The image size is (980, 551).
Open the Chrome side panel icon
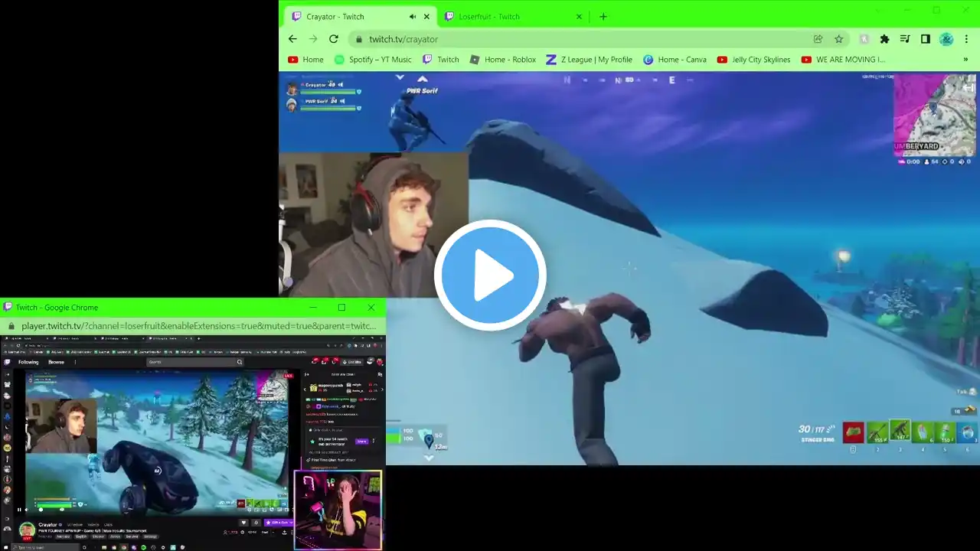click(926, 39)
